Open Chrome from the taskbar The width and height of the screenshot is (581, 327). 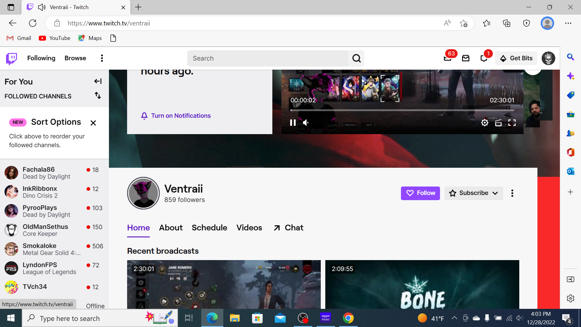tap(348, 318)
